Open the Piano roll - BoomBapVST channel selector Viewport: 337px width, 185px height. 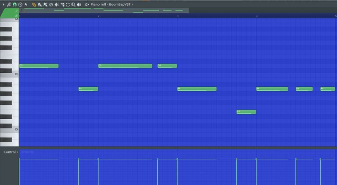(110, 4)
